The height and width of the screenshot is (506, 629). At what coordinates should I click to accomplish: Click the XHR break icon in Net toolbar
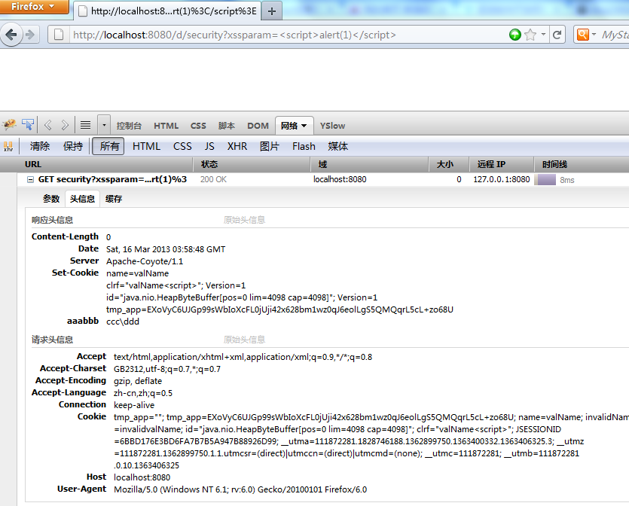8,146
